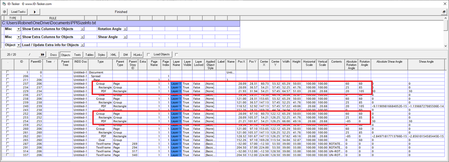This screenshot has height=162, width=449.
Task: Open Misc type dropdown in Shear Angle row
Action: click(19, 37)
